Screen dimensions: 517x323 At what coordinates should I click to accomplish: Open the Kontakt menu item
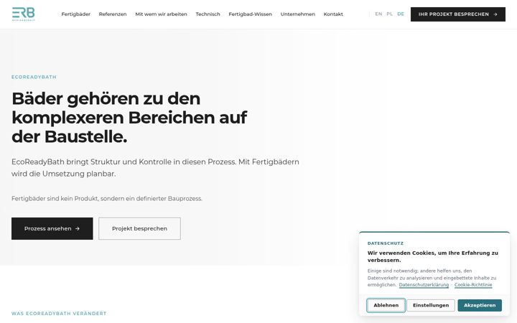pyautogui.click(x=333, y=14)
